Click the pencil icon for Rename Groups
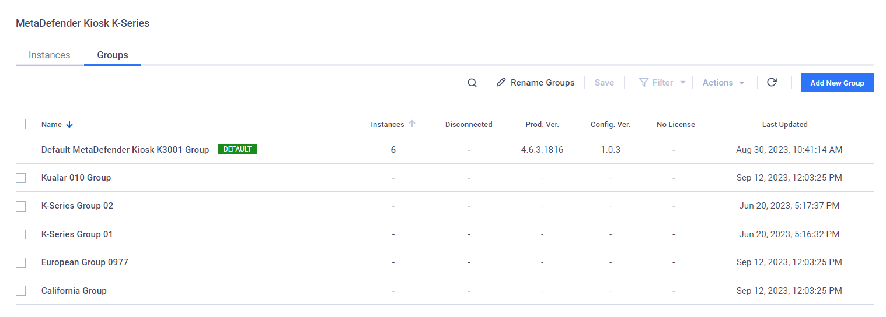The height and width of the screenshot is (317, 886). point(501,83)
